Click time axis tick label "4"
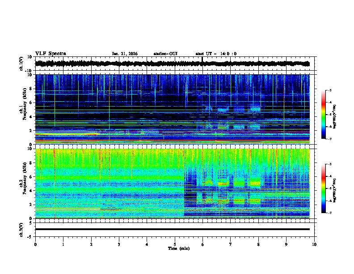Image resolution: width=354 pixels, height=274 pixels. pyautogui.click(x=147, y=244)
